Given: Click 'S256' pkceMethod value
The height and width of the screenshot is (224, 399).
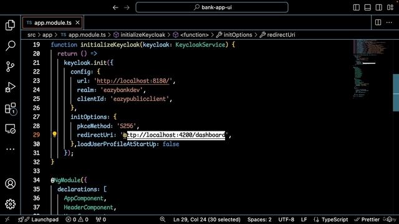Looking at the screenshot, I should 127,126.
